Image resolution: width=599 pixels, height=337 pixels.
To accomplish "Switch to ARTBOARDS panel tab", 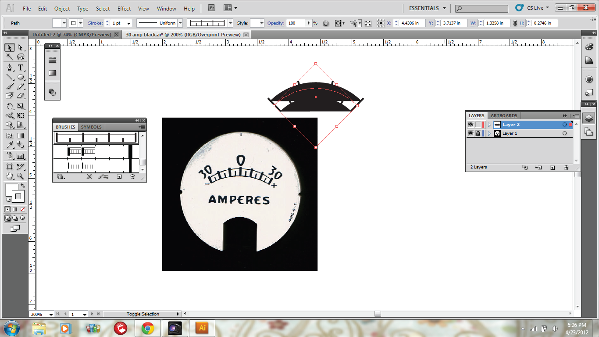I will pyautogui.click(x=504, y=116).
